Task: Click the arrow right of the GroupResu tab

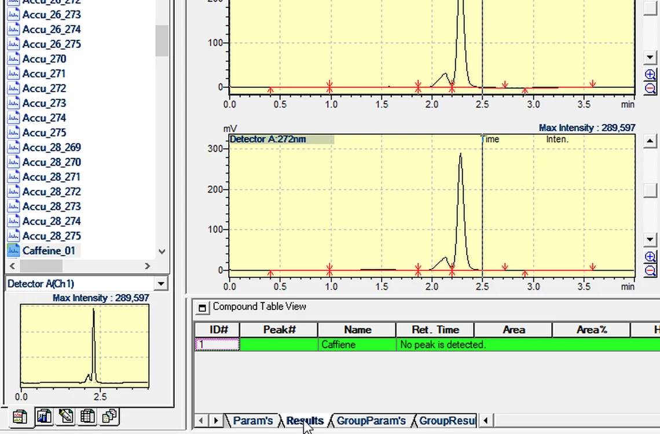Action: pyautogui.click(x=486, y=421)
